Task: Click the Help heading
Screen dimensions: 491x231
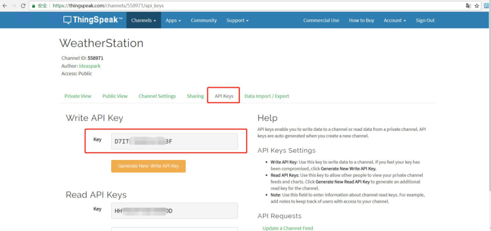Action: click(x=268, y=118)
